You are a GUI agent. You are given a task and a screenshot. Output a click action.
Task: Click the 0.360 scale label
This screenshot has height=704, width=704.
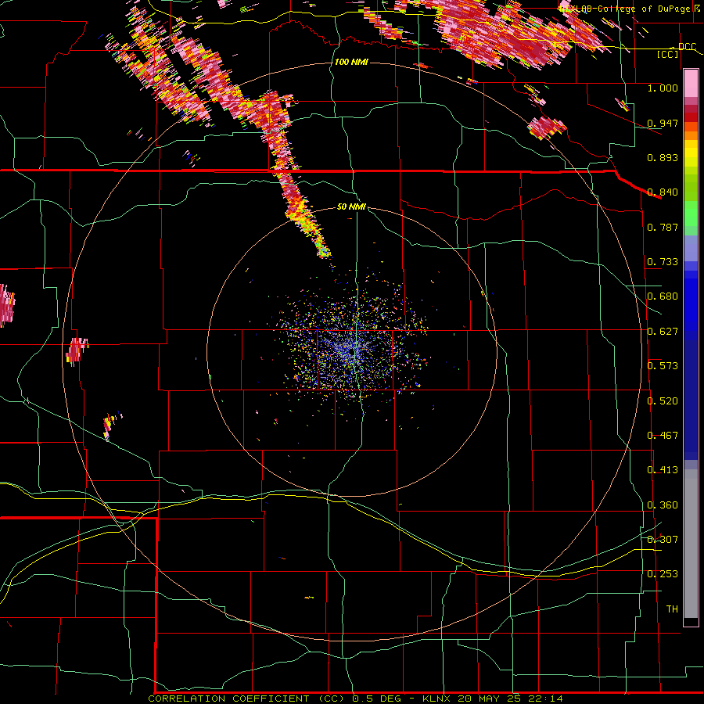click(x=663, y=505)
